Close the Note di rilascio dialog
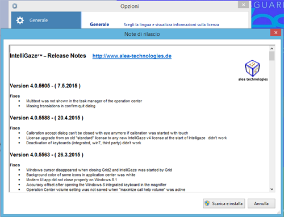284x217 pixels. [275, 32]
